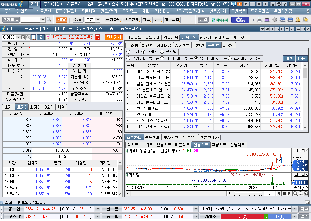This screenshot has height=221, width=311.
Task: Click the star favorites icon in the toolbar
Action: click(305, 20)
